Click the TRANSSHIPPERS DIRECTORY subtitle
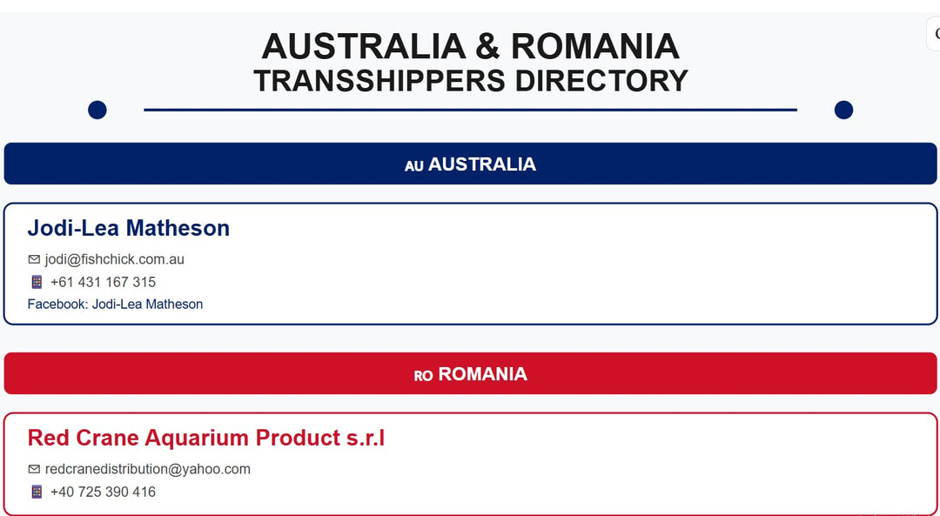This screenshot has width=940, height=516. 471,80
